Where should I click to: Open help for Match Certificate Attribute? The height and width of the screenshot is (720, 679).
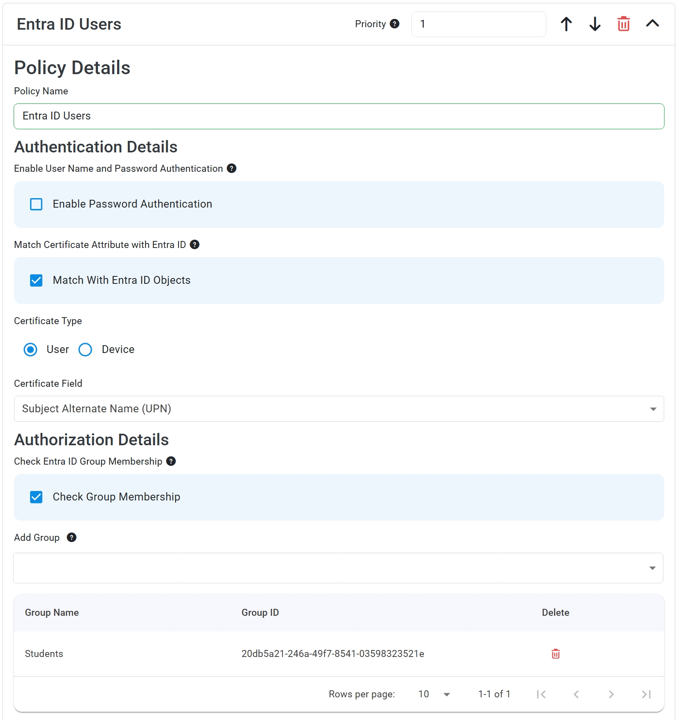coord(195,245)
